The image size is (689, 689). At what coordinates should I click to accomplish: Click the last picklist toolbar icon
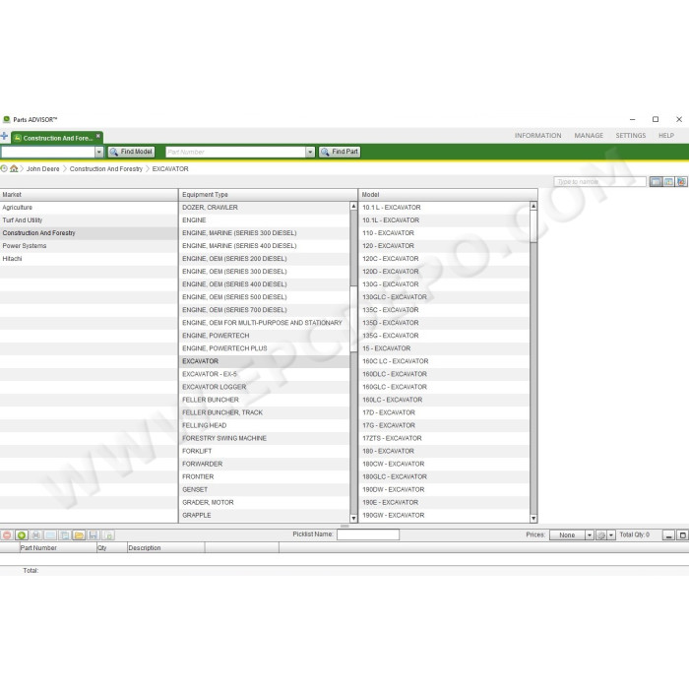(108, 534)
